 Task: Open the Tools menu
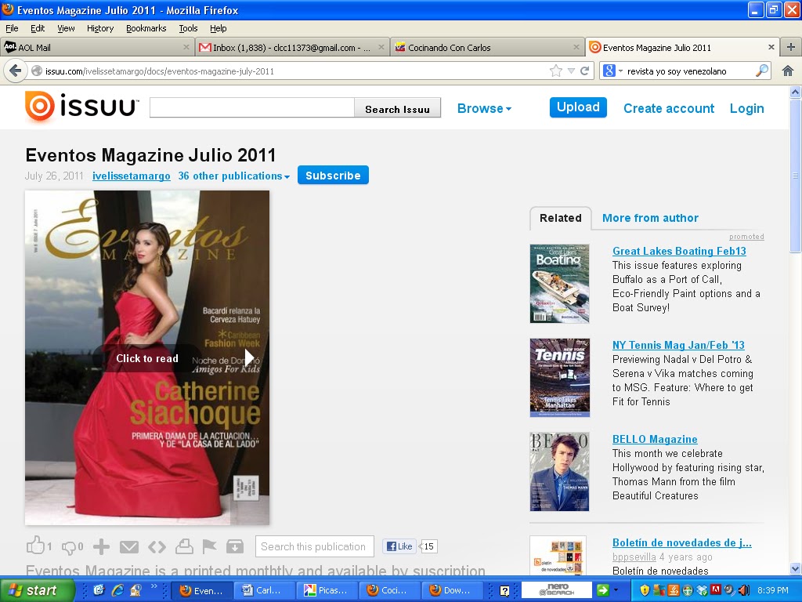click(x=188, y=28)
